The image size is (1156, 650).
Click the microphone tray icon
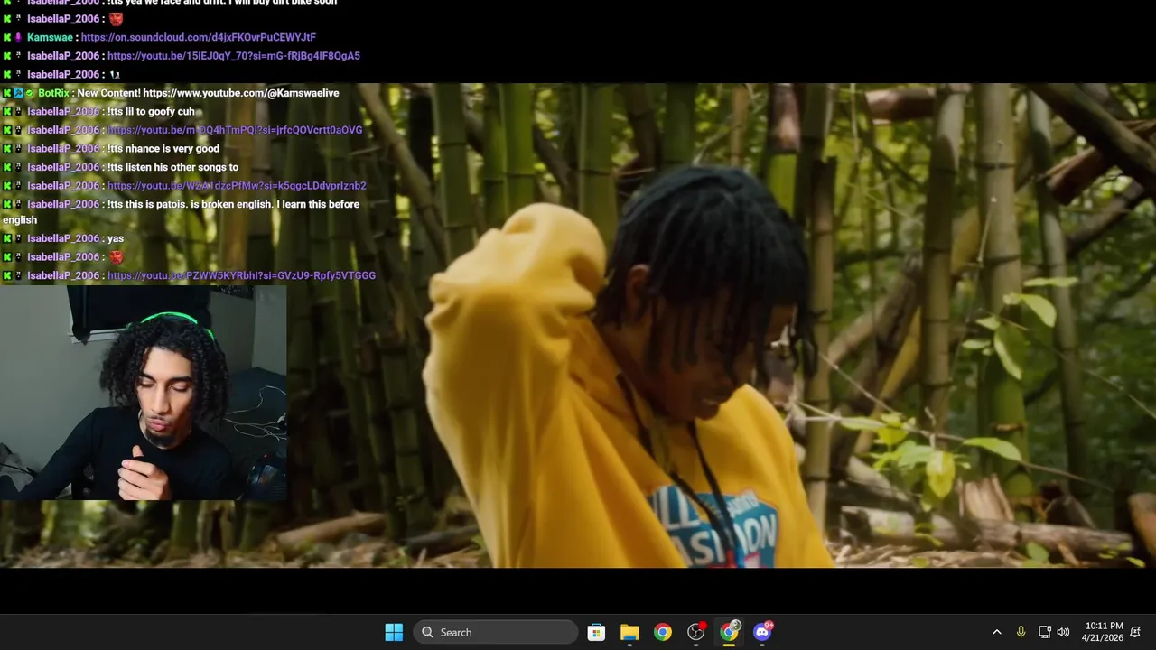pos(1021,632)
